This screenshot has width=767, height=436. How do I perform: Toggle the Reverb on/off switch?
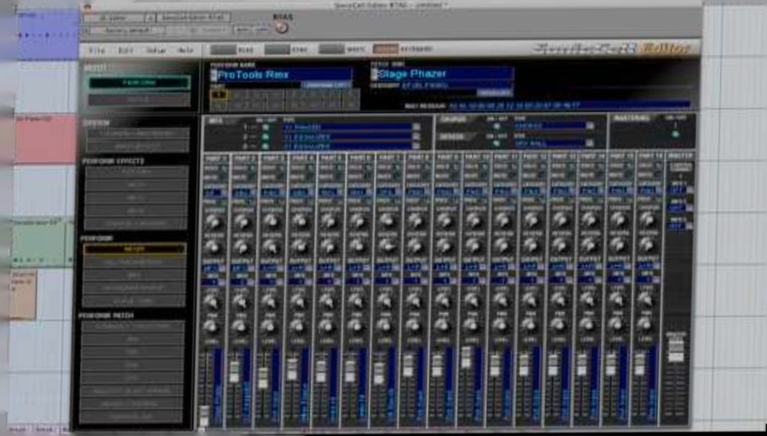pyautogui.click(x=495, y=144)
